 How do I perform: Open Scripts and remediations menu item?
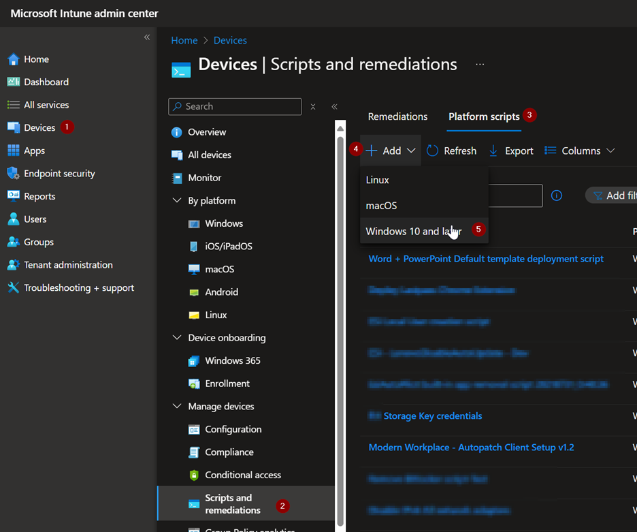[246, 503]
